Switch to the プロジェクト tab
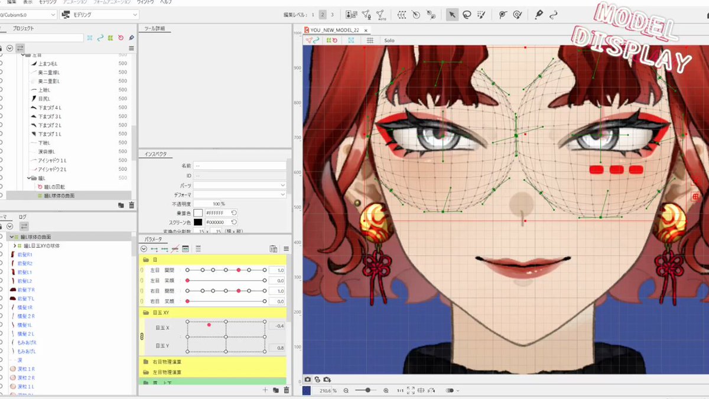709x399 pixels. tap(24, 28)
